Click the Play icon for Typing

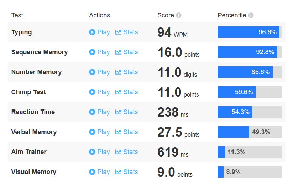click(x=92, y=32)
